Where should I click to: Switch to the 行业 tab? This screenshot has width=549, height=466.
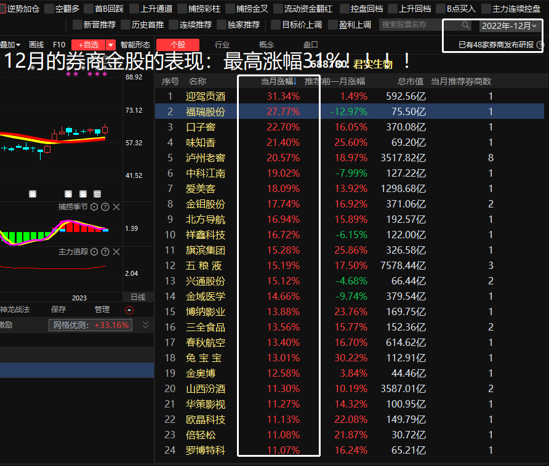pyautogui.click(x=222, y=45)
